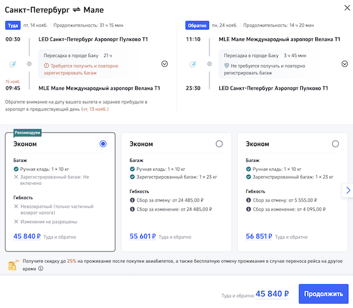
Task: Click the hotel discount promo icon
Action: click(x=13, y=264)
